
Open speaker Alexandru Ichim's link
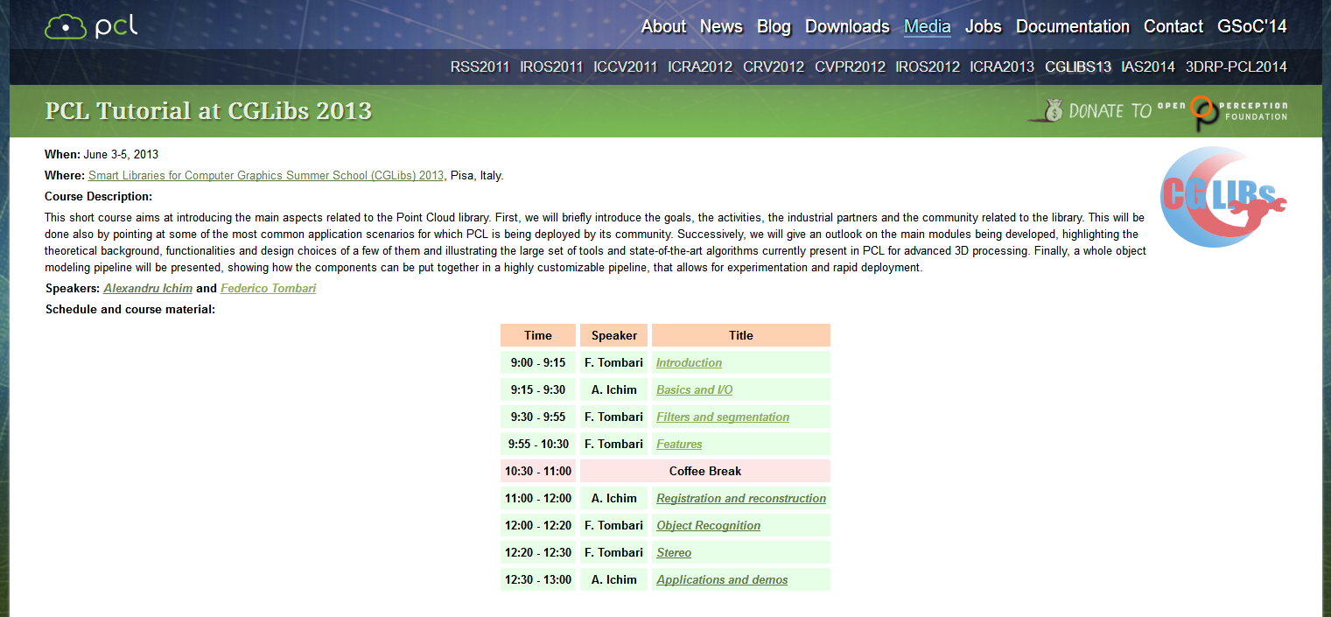(148, 288)
